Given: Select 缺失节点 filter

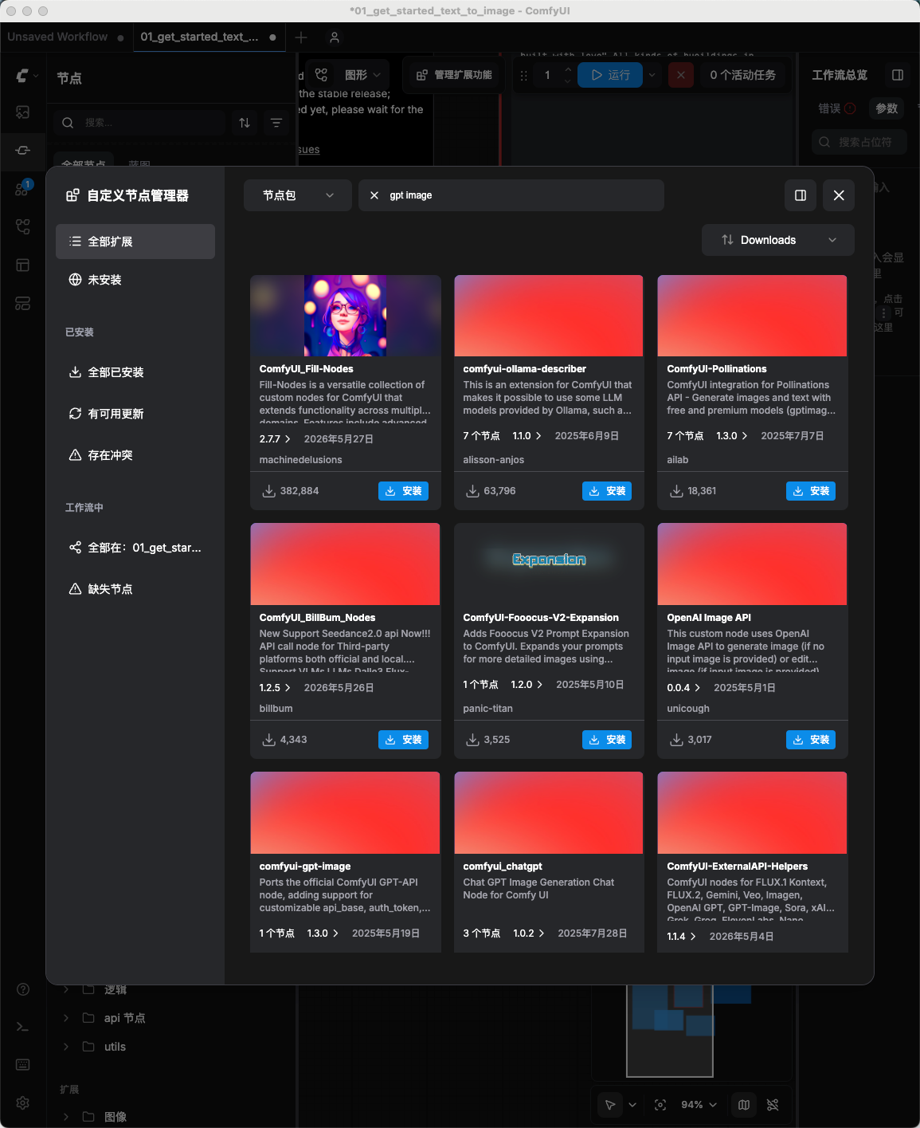Looking at the screenshot, I should [135, 589].
